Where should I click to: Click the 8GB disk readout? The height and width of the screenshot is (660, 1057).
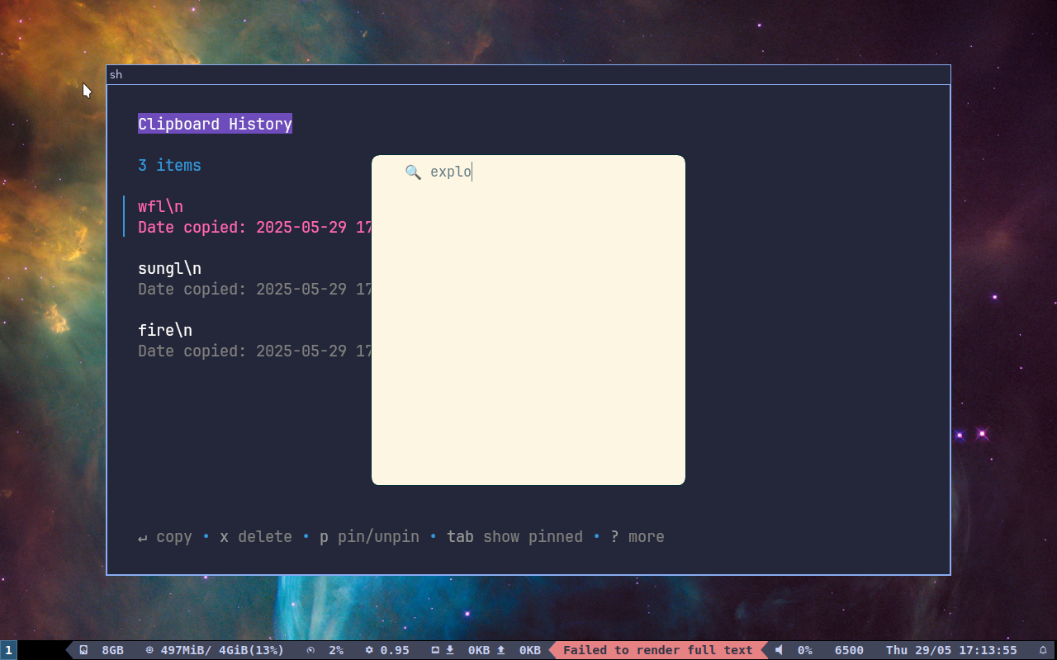point(112,650)
